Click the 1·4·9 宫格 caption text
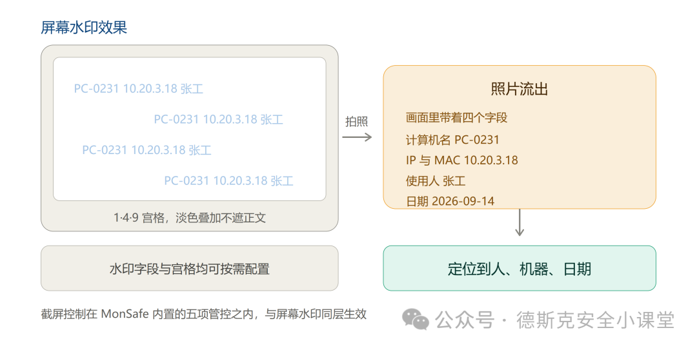Image resolution: width=697 pixels, height=348 pixels. (190, 218)
